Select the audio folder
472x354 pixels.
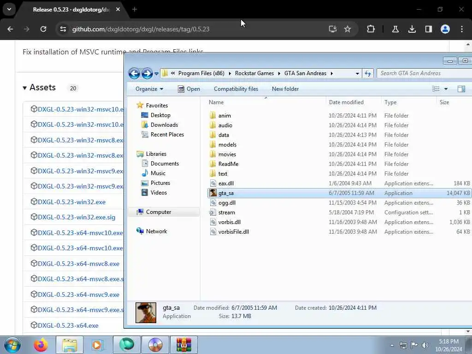click(x=225, y=125)
